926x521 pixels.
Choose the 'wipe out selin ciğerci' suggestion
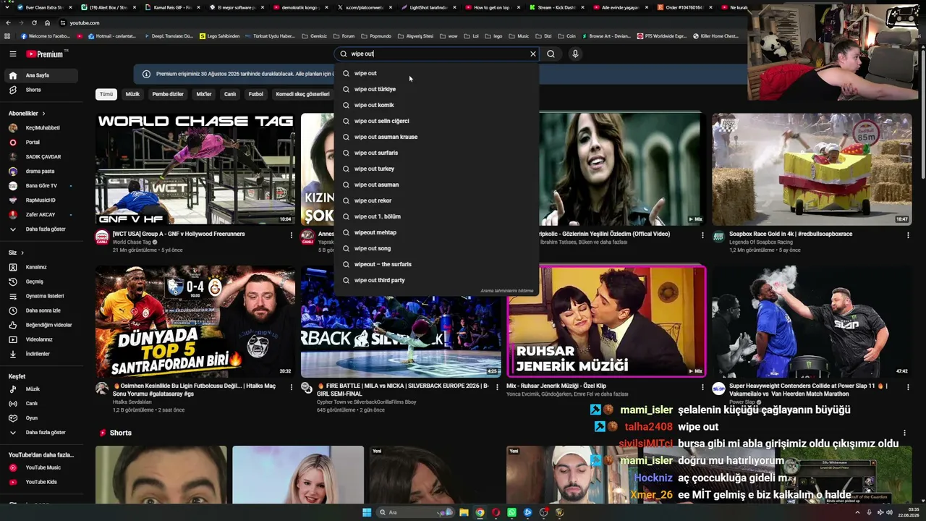point(436,121)
